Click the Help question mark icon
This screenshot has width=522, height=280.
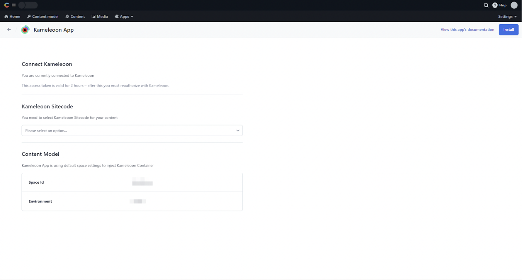click(495, 5)
